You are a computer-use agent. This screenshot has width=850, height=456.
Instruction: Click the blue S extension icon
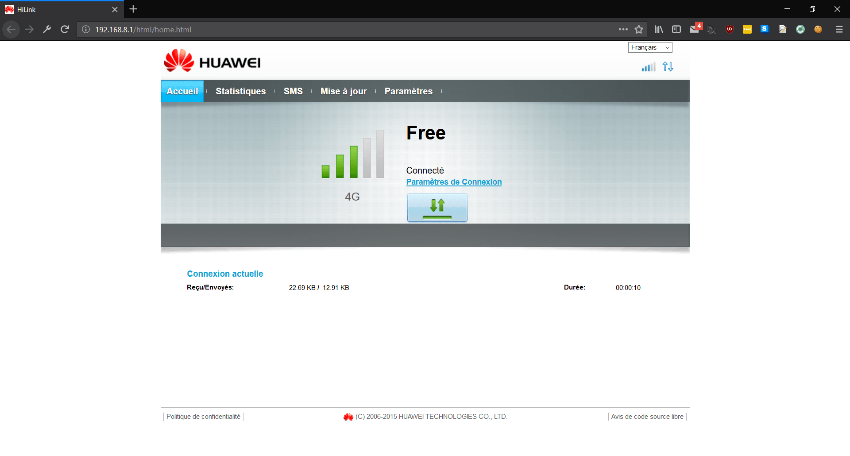click(765, 29)
